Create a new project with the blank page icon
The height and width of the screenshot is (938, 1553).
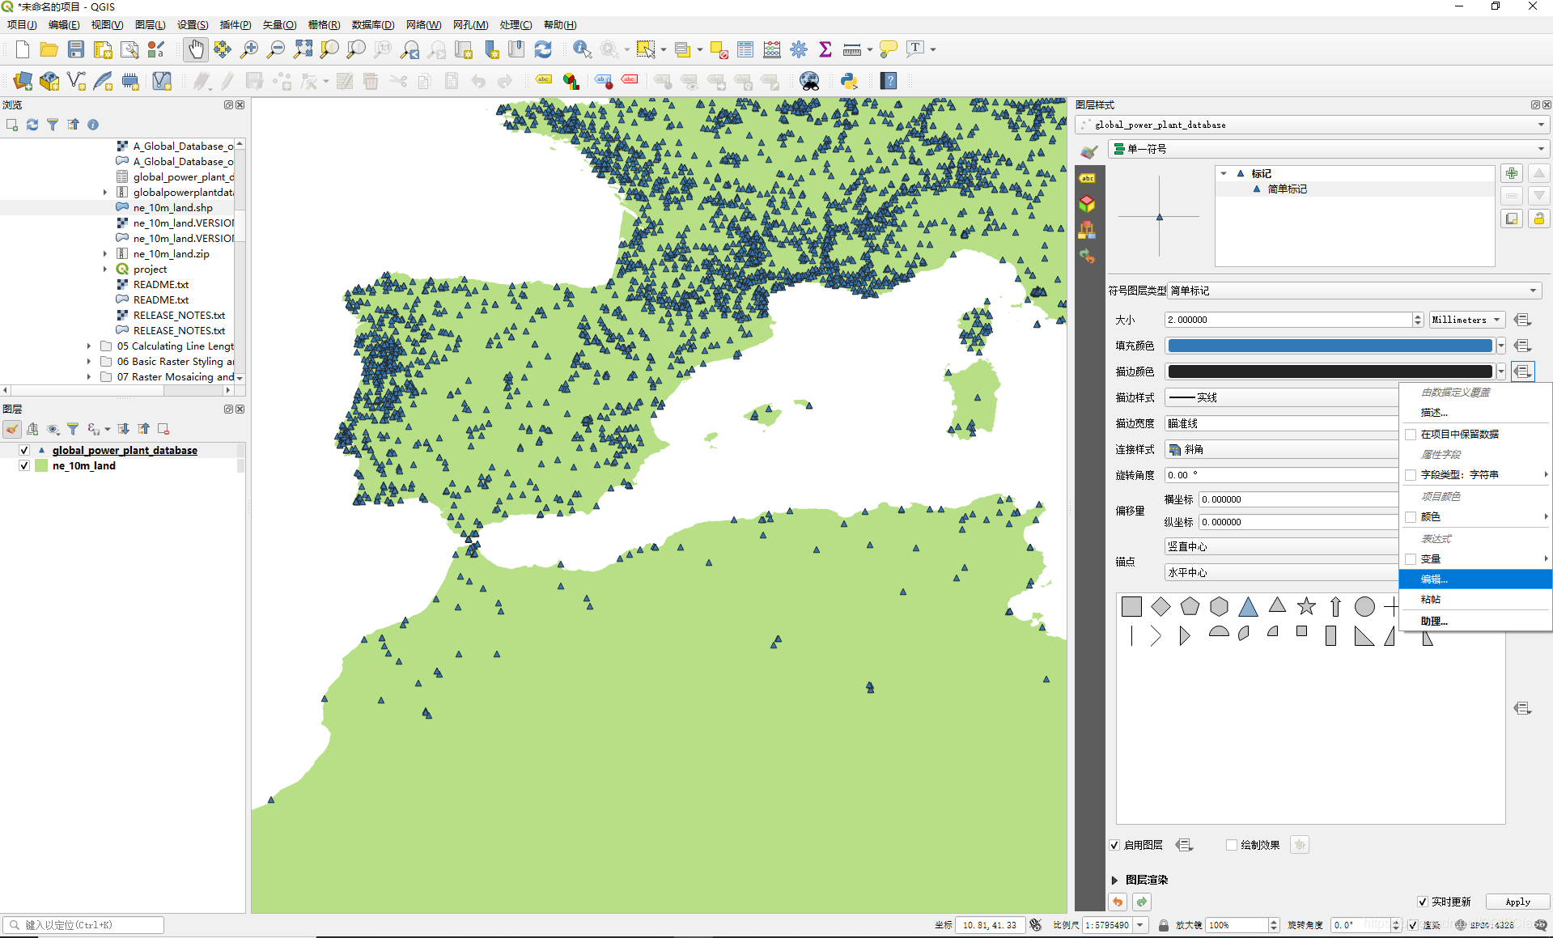22,49
